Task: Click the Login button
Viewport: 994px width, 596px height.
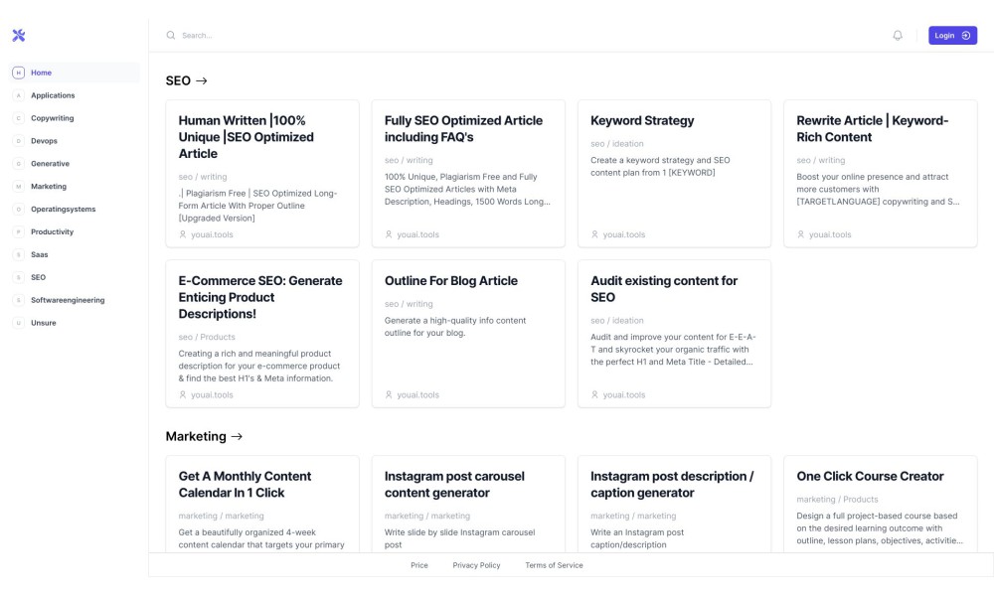Action: (952, 36)
